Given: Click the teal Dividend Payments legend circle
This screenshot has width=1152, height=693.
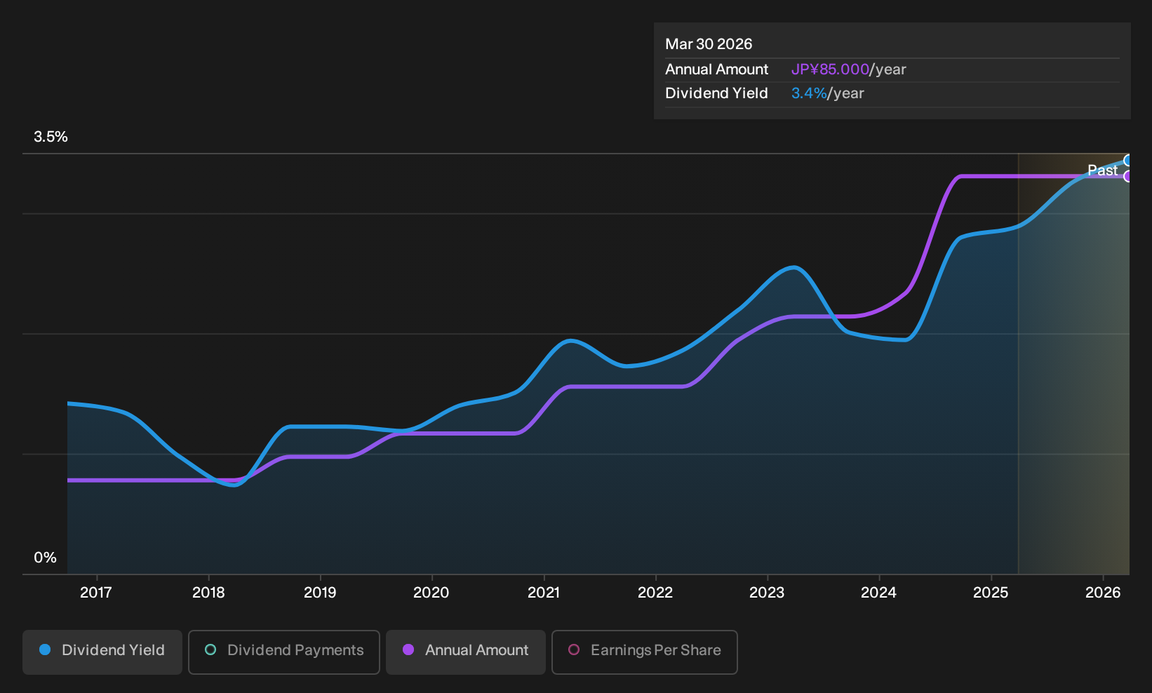Looking at the screenshot, I should pyautogui.click(x=210, y=650).
